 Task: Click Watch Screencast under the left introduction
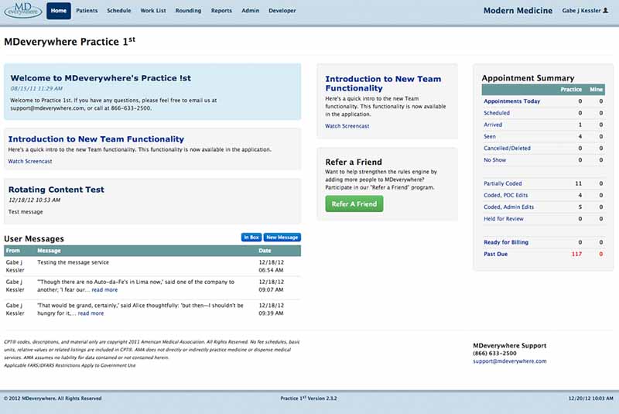tap(30, 162)
